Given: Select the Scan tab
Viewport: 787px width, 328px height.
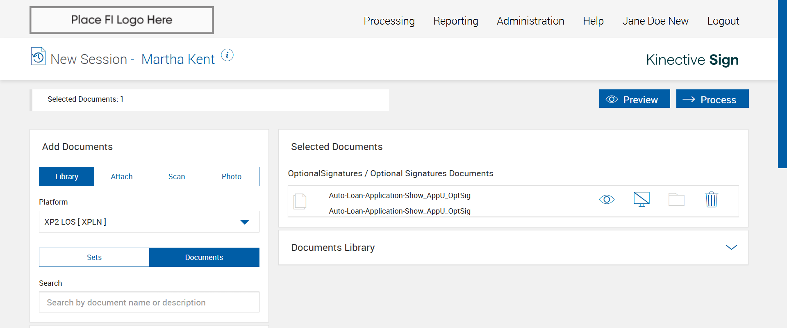Looking at the screenshot, I should tap(177, 177).
